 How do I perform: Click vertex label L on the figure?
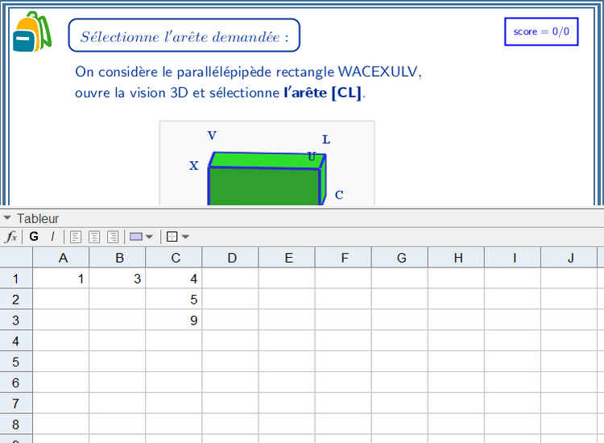[326, 139]
